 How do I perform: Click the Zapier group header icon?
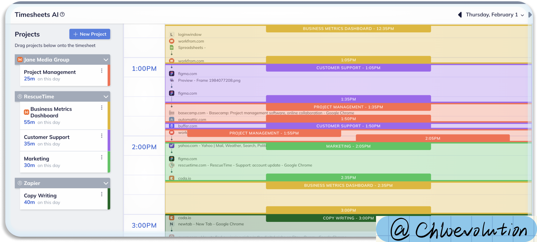(20, 183)
